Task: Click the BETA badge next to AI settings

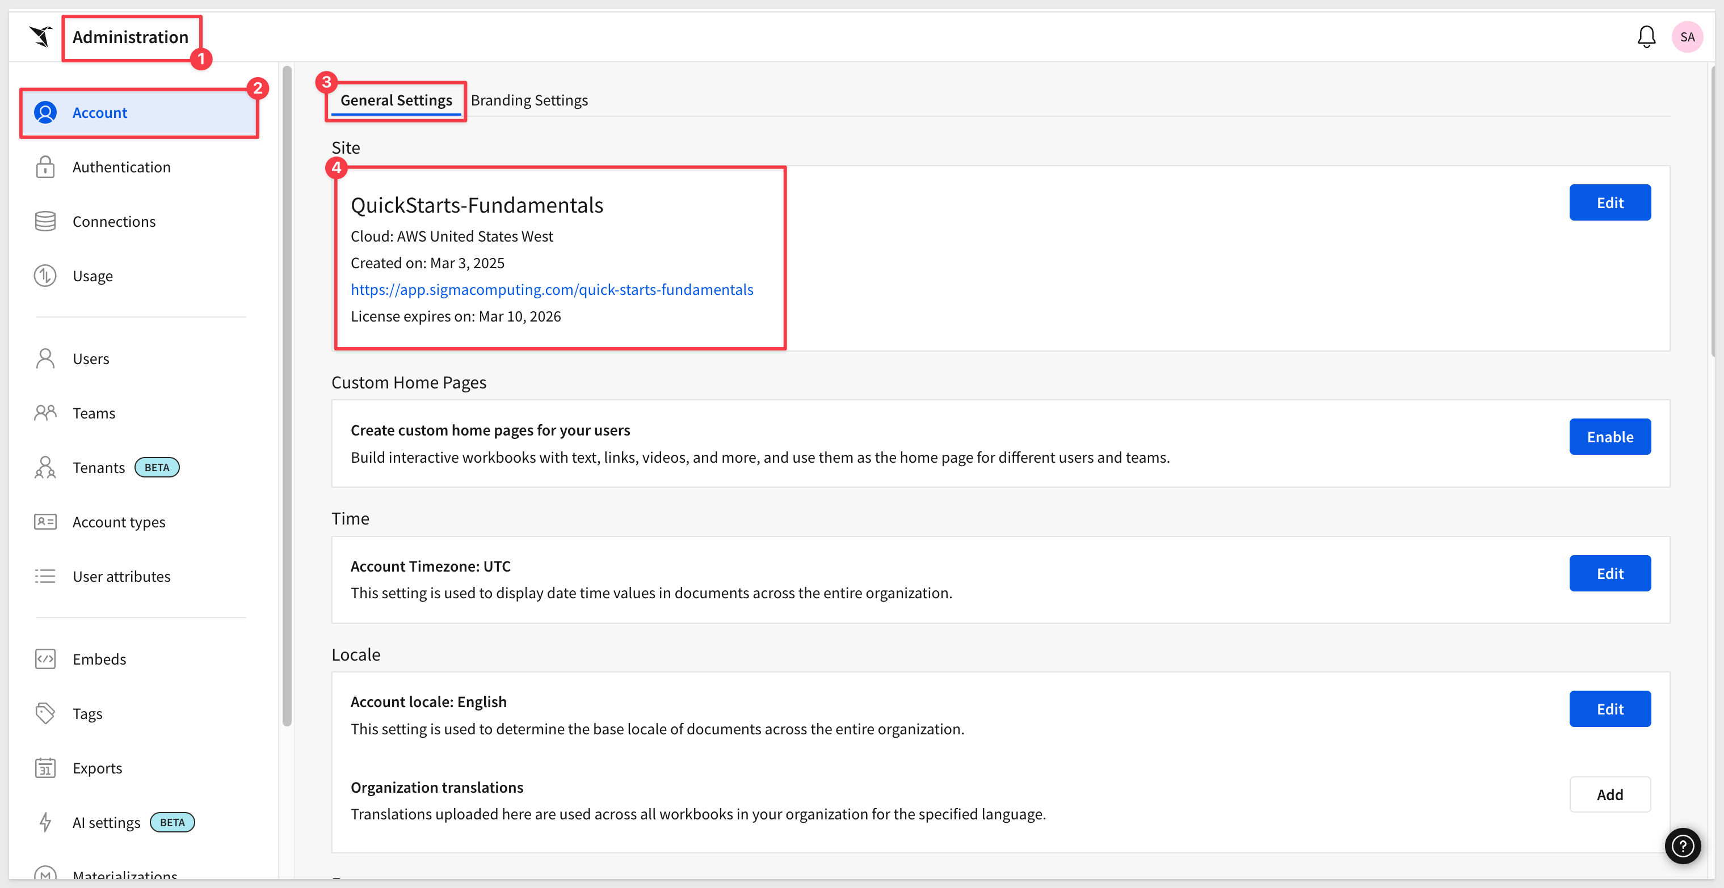Action: [x=172, y=822]
